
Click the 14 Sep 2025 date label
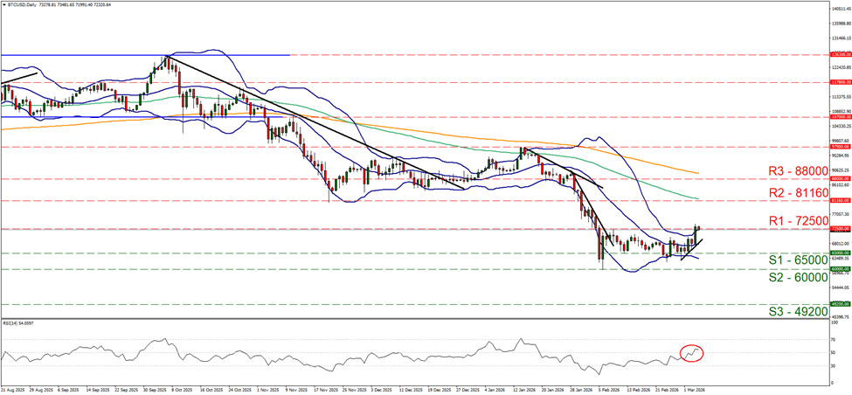tap(98, 390)
